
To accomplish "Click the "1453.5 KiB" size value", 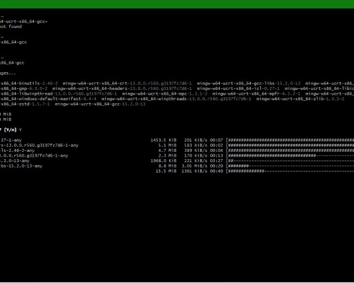I will pyautogui.click(x=163, y=141).
